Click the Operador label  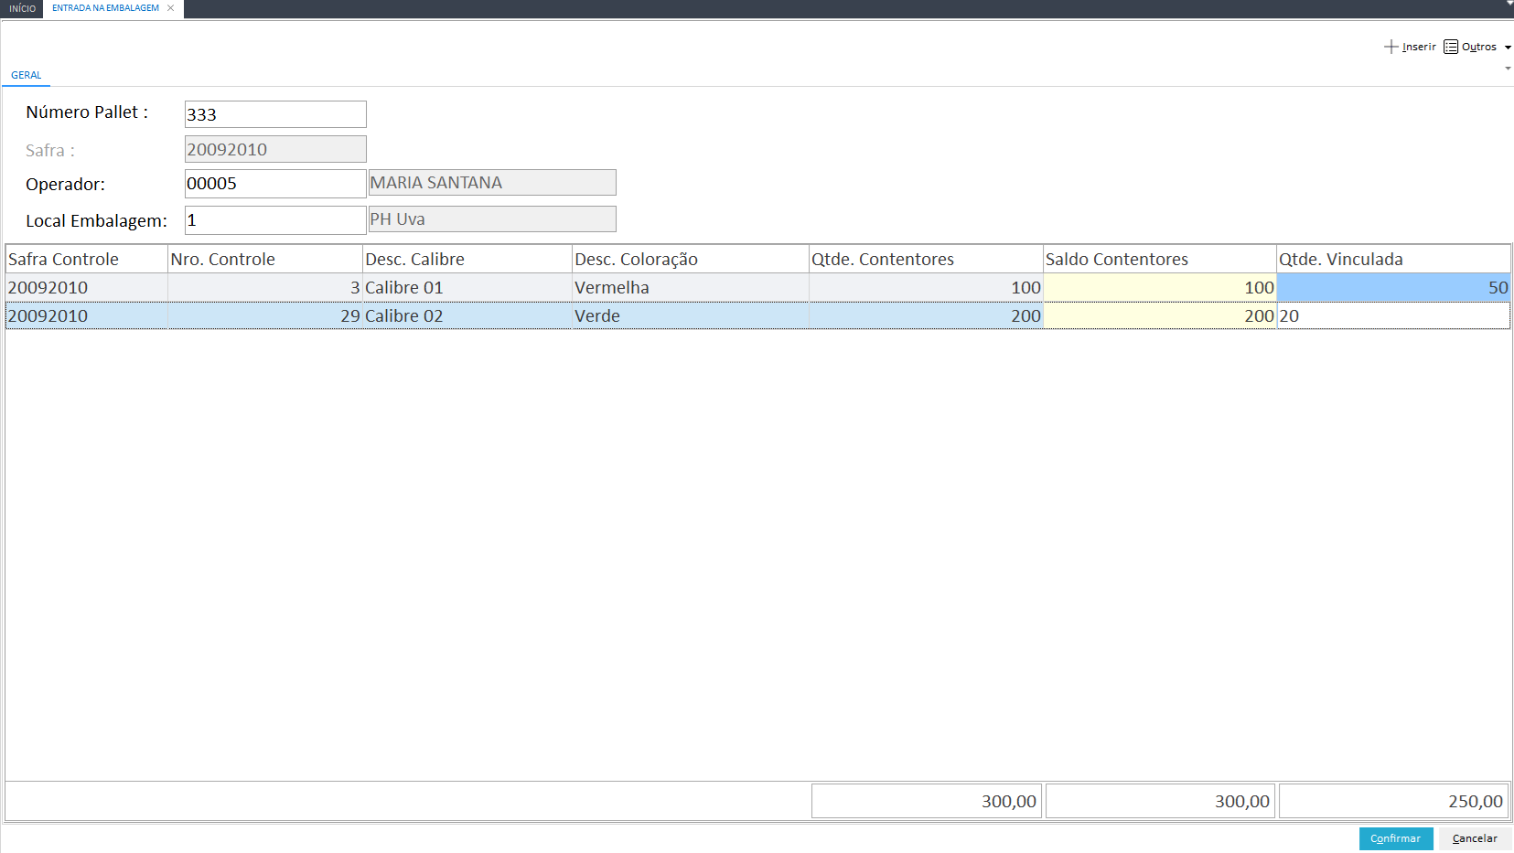pyautogui.click(x=65, y=185)
